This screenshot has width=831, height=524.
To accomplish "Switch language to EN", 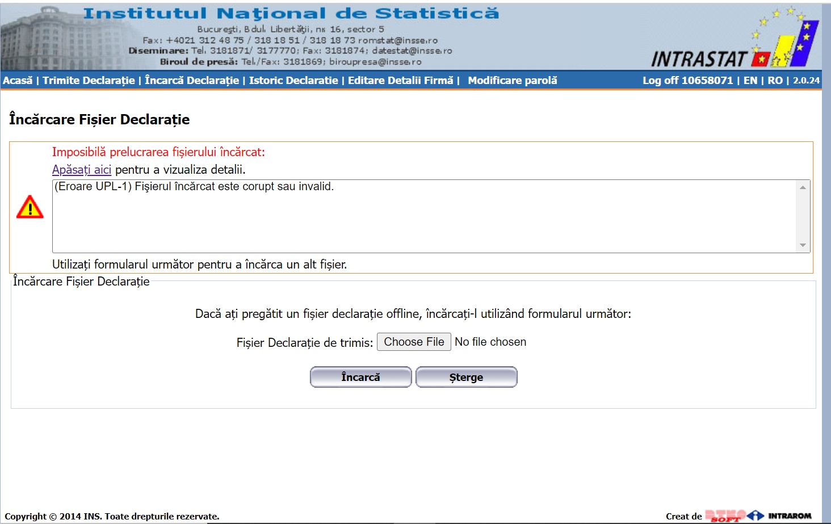I will pyautogui.click(x=750, y=80).
